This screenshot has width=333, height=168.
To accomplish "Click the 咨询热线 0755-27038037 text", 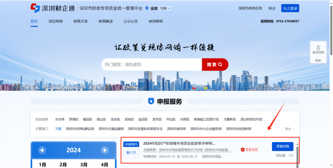I will (x=280, y=21).
